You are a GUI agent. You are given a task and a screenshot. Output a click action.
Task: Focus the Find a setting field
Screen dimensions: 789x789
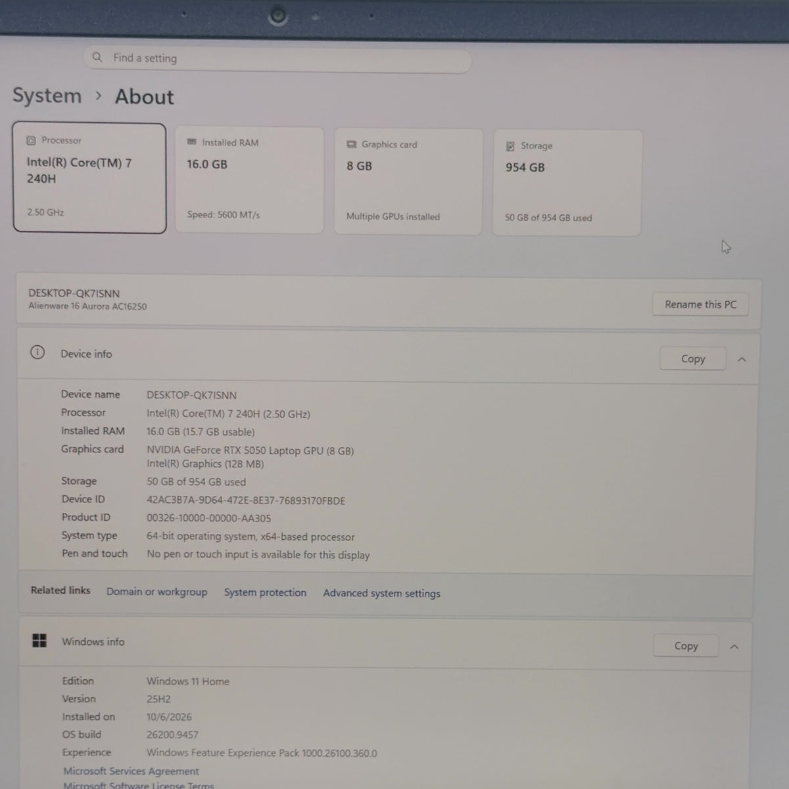pyautogui.click(x=277, y=59)
